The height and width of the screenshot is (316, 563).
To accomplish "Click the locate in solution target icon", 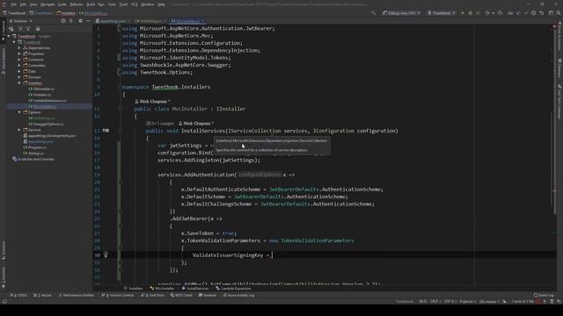I will pos(63,21).
